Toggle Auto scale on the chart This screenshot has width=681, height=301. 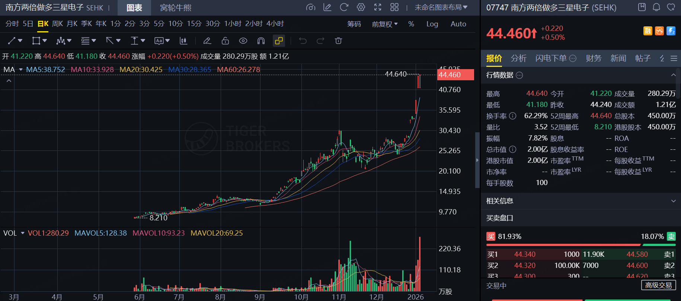click(458, 24)
